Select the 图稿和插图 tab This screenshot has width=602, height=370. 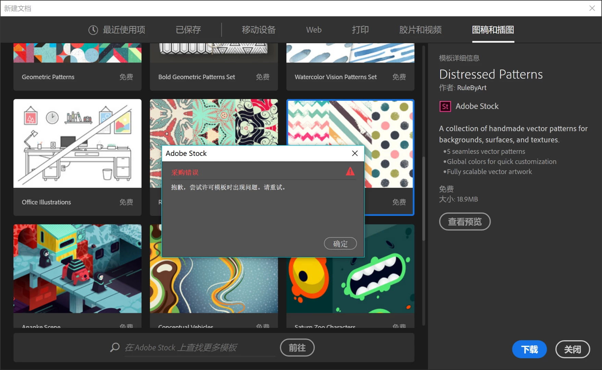point(493,30)
